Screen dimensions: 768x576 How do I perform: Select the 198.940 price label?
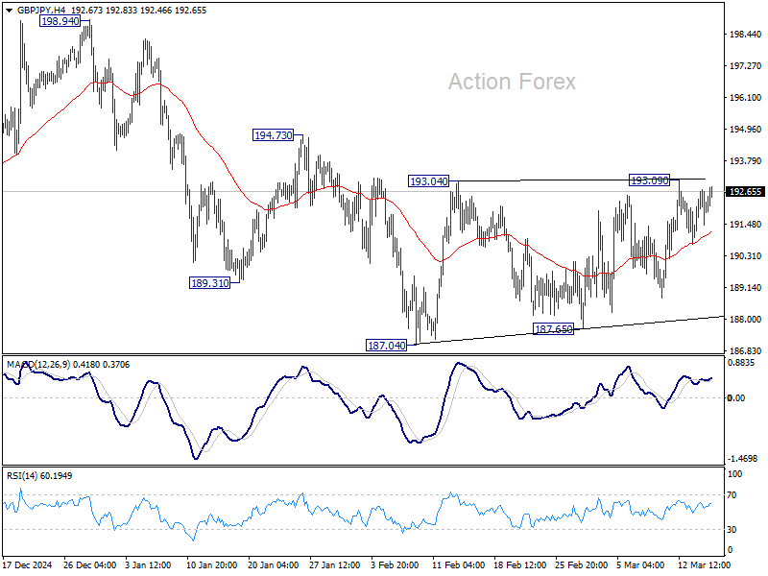(x=60, y=21)
